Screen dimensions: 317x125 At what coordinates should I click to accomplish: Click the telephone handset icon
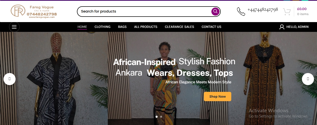[241, 11]
